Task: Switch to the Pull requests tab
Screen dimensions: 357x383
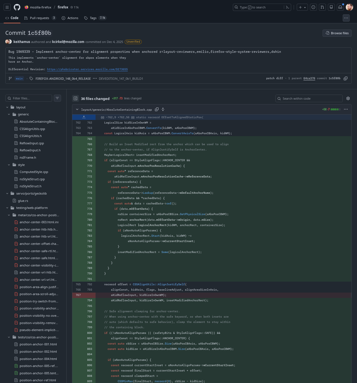Action: click(x=40, y=18)
